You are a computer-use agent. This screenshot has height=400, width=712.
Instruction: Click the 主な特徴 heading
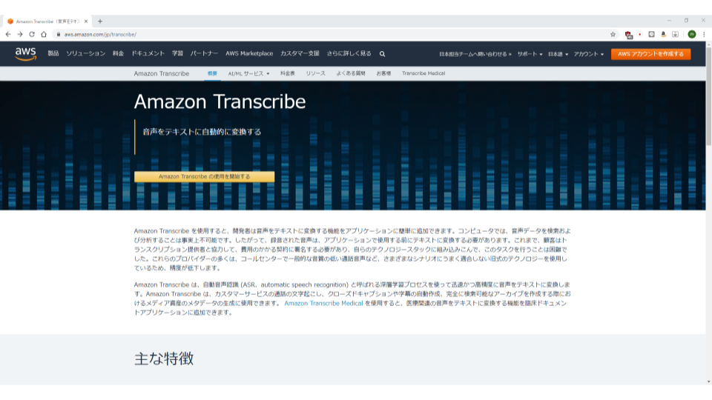[164, 359]
